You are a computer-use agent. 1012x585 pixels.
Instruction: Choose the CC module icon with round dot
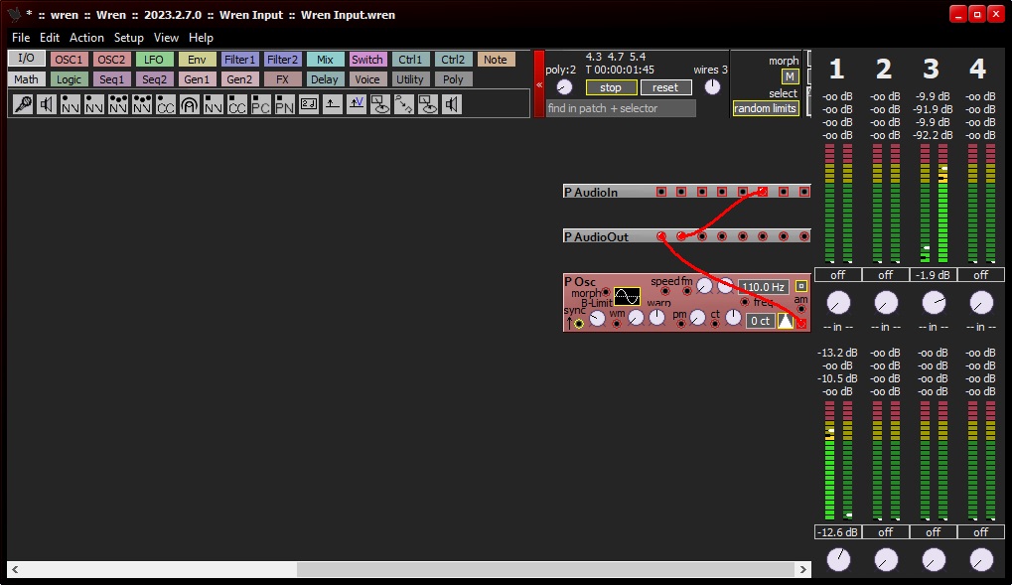coord(166,104)
